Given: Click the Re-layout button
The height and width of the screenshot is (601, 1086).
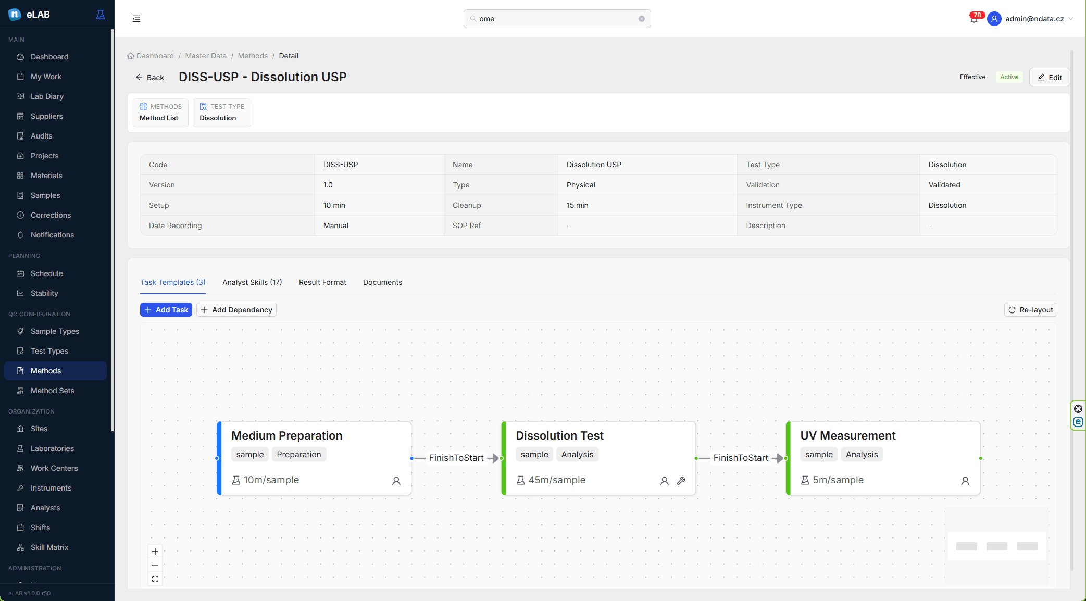Looking at the screenshot, I should (1030, 310).
